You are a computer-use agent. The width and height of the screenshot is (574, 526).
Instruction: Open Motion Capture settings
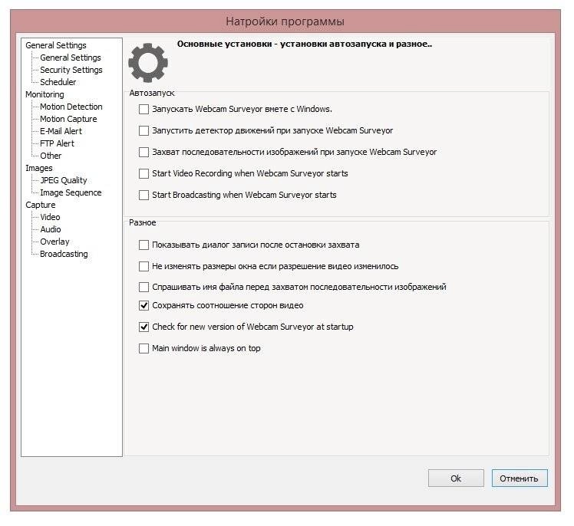[68, 120]
